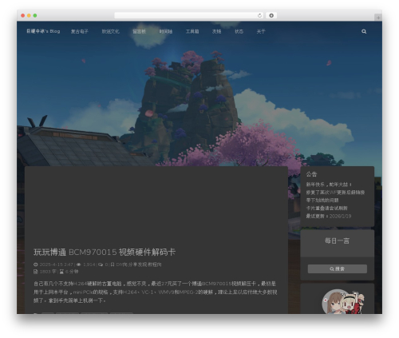Viewport: 399px width, 338px height.
Task: Click the bookmark category icon in post meta
Action: coord(113,264)
